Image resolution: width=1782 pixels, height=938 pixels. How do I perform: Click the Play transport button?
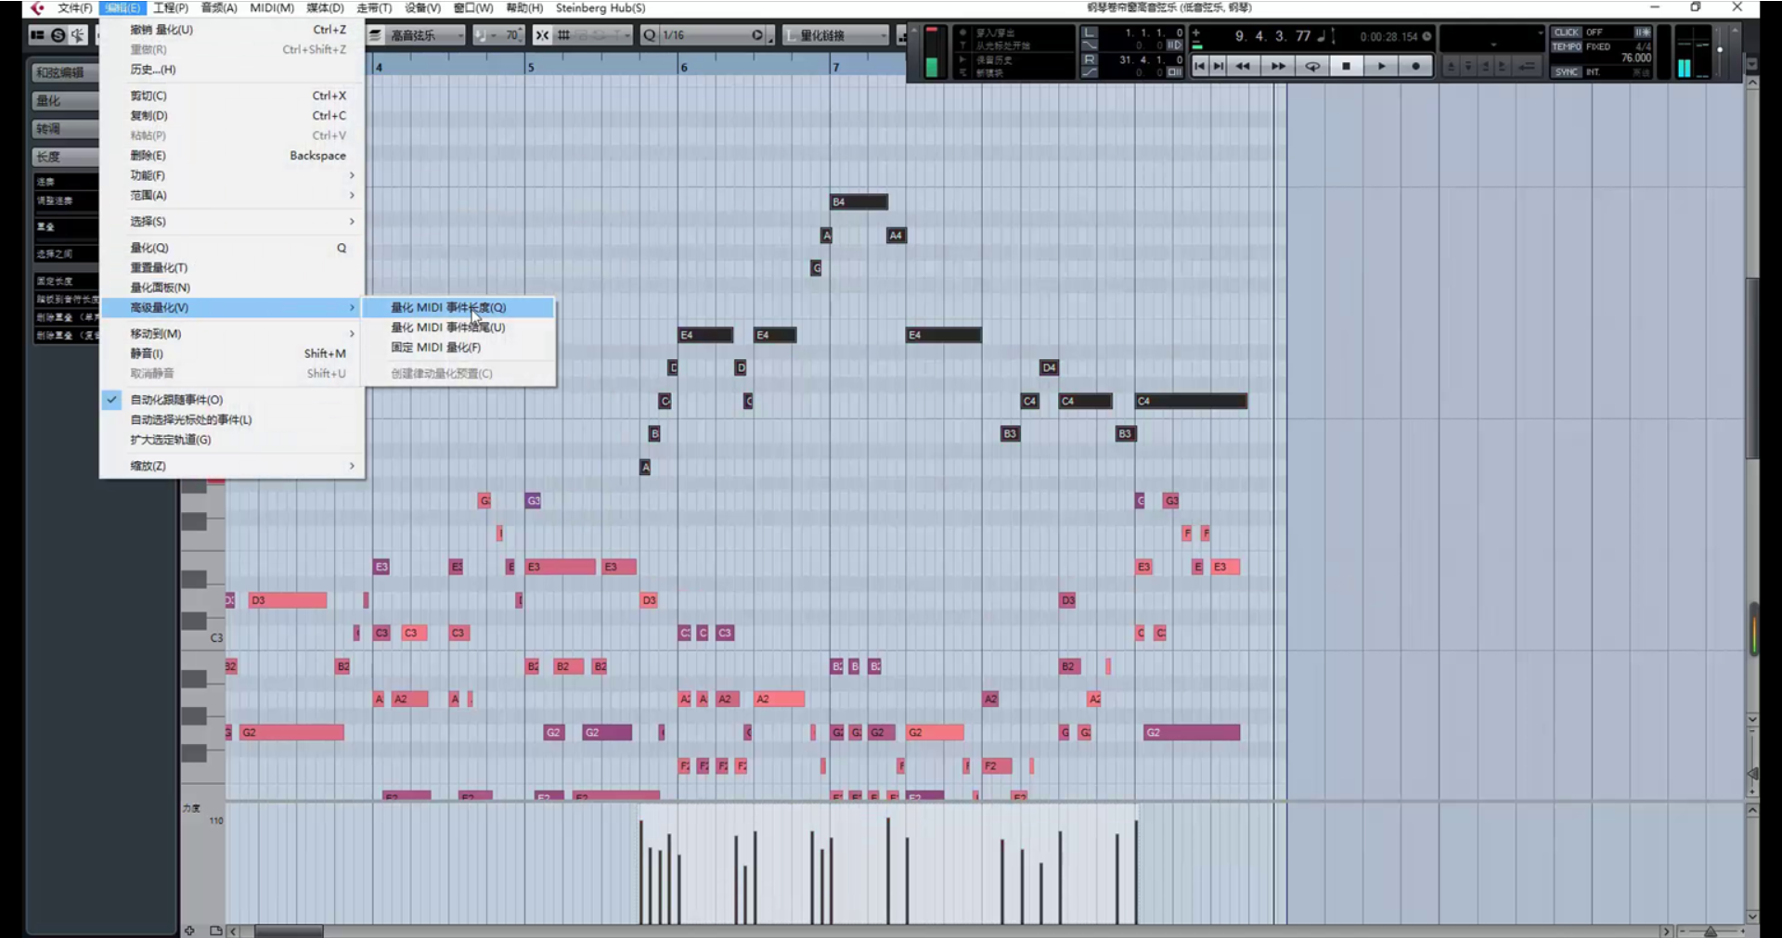coord(1381,66)
